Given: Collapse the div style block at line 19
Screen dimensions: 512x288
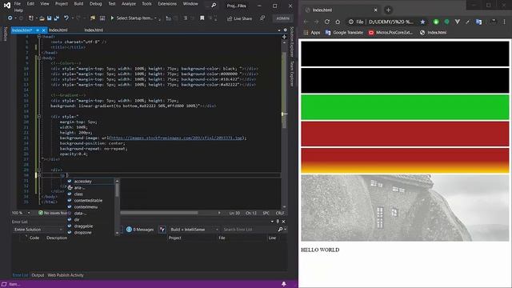Looking at the screenshot, I should pyautogui.click(x=39, y=116).
